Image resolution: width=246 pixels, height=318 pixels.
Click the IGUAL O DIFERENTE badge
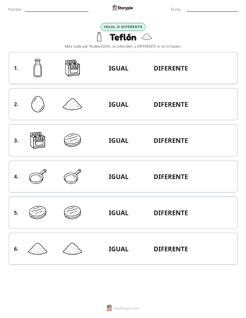click(123, 27)
